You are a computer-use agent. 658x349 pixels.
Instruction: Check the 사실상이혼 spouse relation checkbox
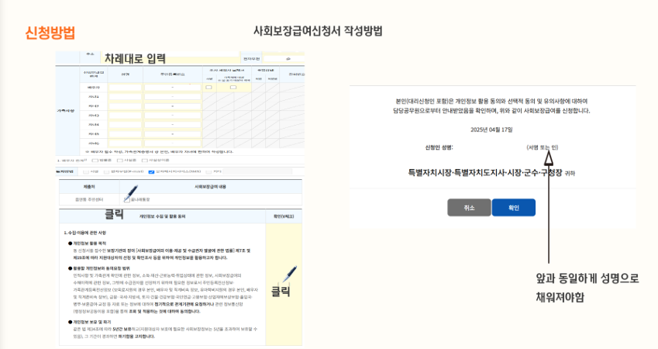point(144,161)
